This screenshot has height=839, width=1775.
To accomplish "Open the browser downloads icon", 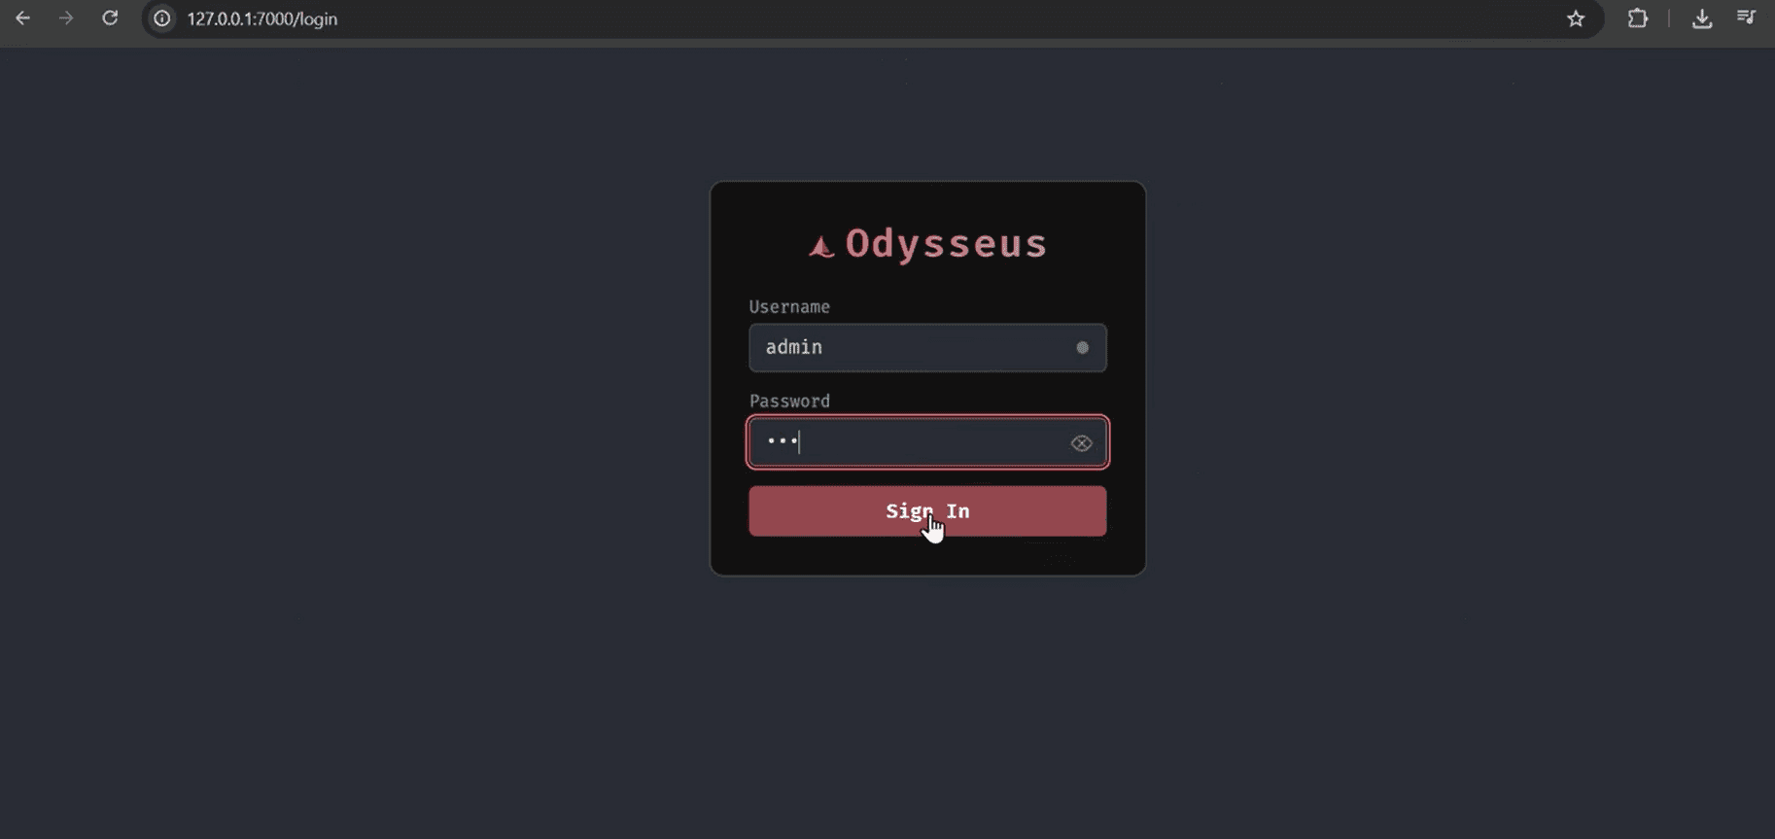I will (x=1702, y=18).
